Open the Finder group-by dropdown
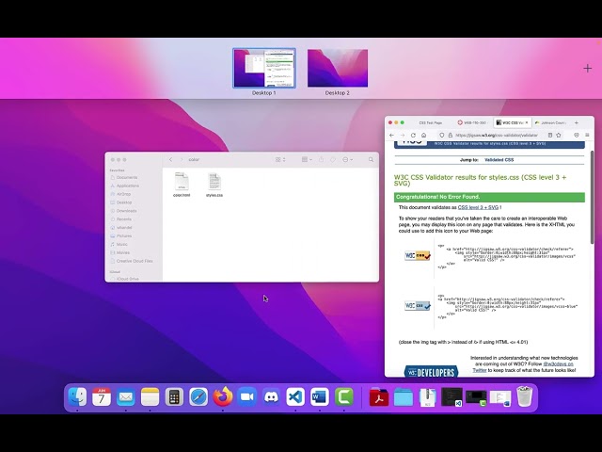 [x=307, y=159]
